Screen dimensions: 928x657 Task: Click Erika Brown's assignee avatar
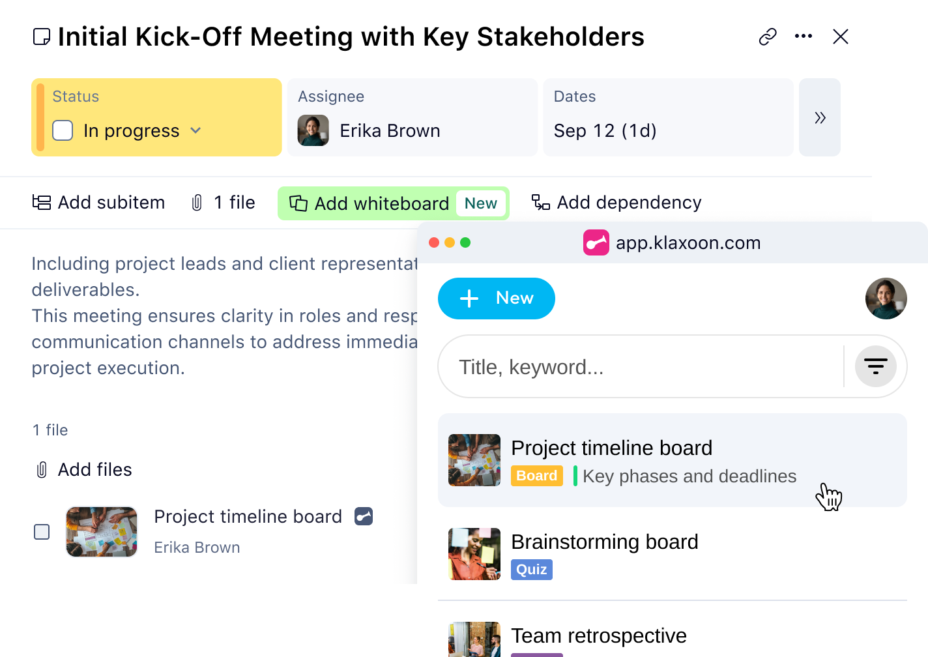tap(313, 130)
